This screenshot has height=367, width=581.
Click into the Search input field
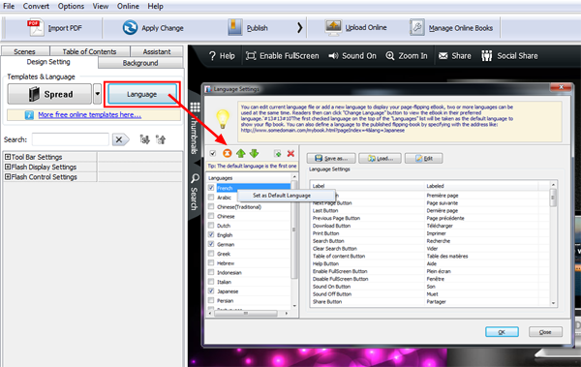[x=71, y=139]
